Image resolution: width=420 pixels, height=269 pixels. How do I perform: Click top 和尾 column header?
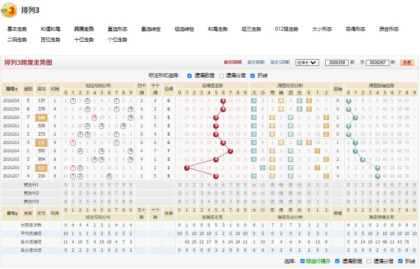pyautogui.click(x=55, y=89)
